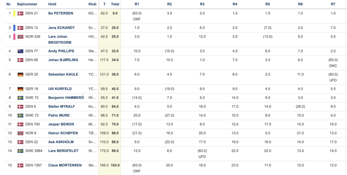Viewport: 347px width, 175px height.
Task: Click the Norwegian flag beside NOR 428
Action: click(x=20, y=37)
